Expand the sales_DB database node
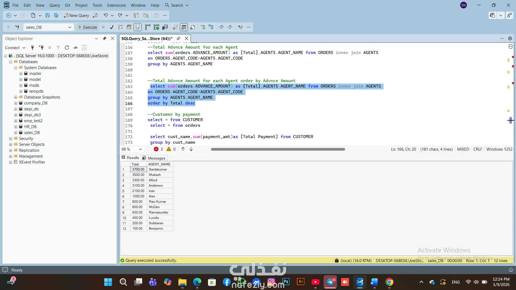 (x=16, y=133)
